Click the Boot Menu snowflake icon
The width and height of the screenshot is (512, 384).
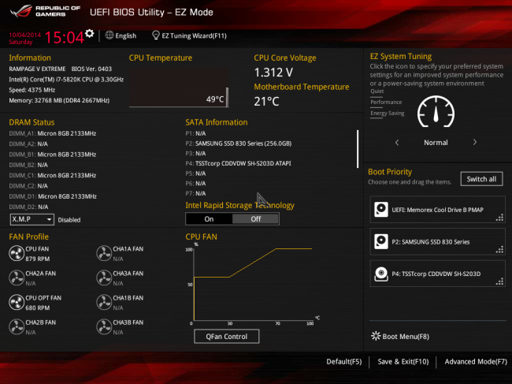(x=376, y=336)
